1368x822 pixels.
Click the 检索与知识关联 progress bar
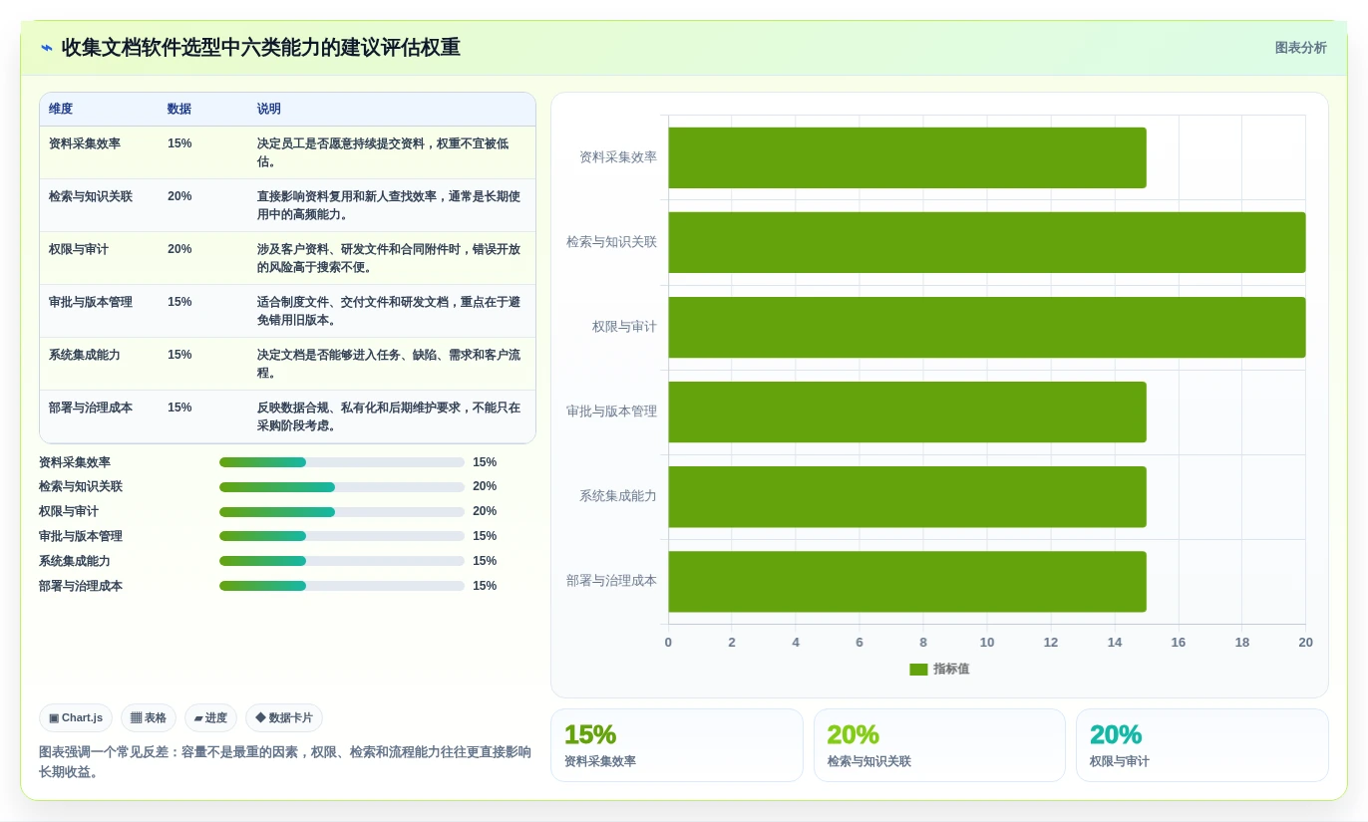[x=342, y=487]
